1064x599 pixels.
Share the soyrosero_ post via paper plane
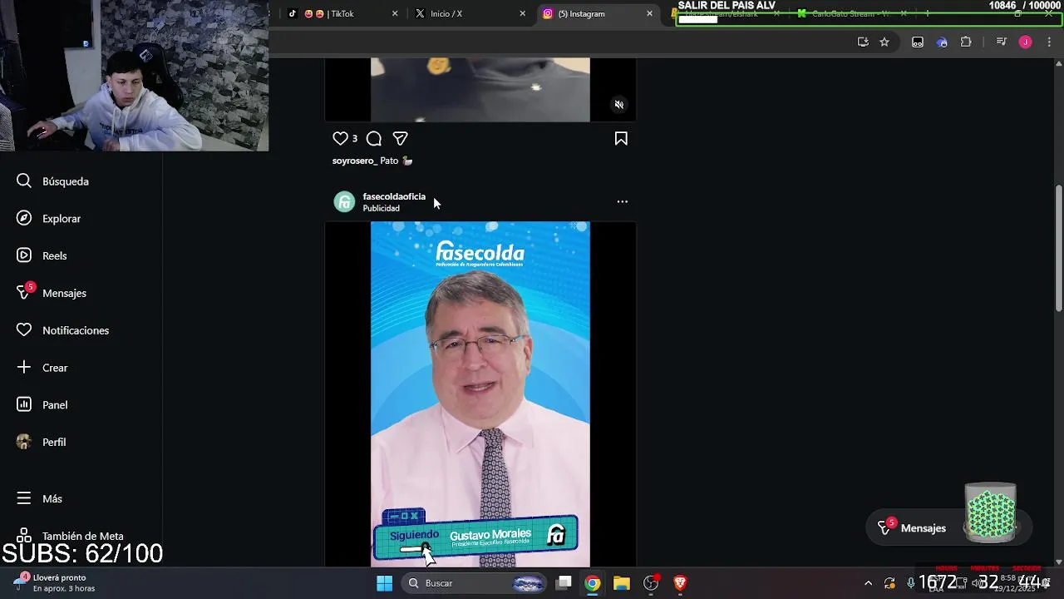coord(400,139)
